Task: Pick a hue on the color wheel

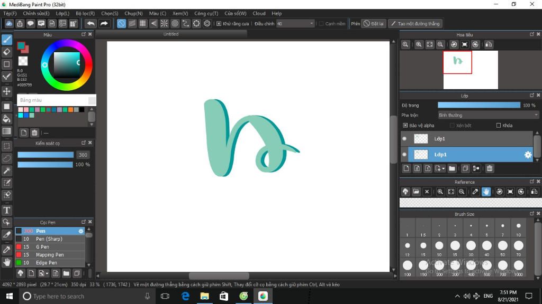Action: (x=66, y=65)
